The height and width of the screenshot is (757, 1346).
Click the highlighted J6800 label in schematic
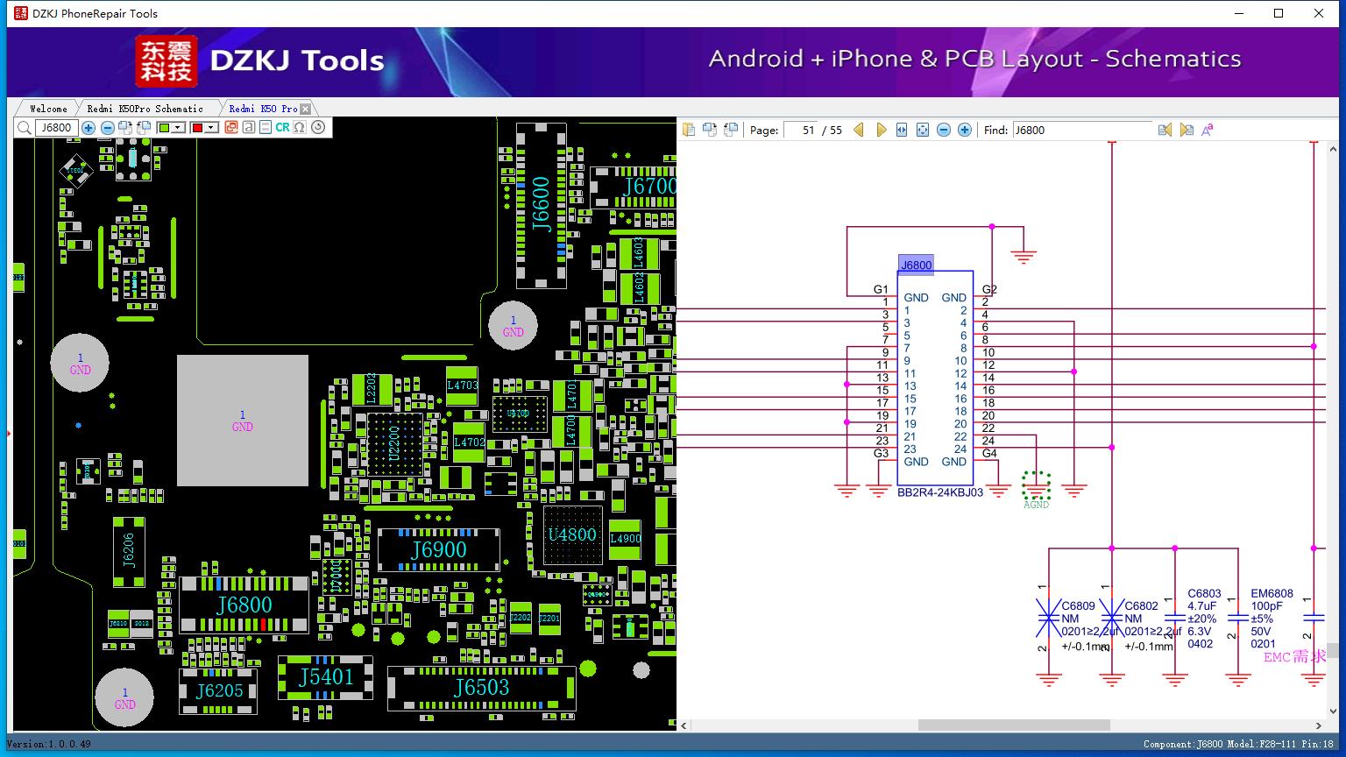[917, 265]
